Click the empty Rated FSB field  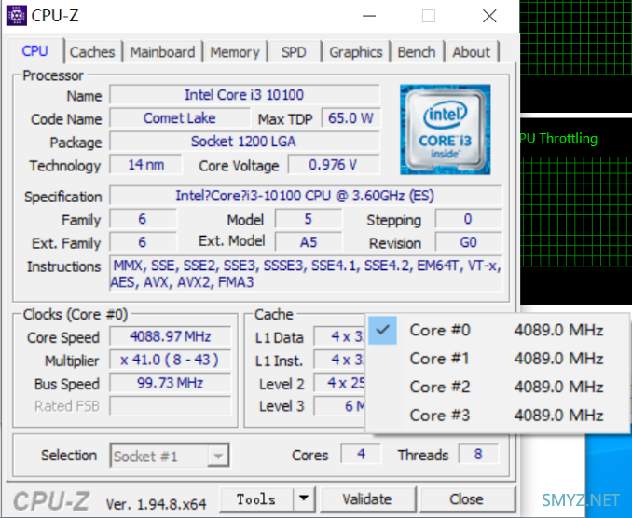coord(170,406)
